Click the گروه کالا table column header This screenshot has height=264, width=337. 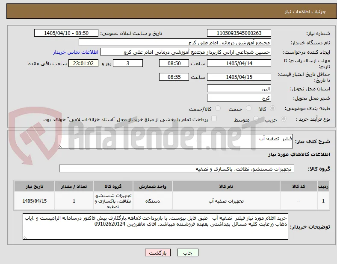pos(113,186)
